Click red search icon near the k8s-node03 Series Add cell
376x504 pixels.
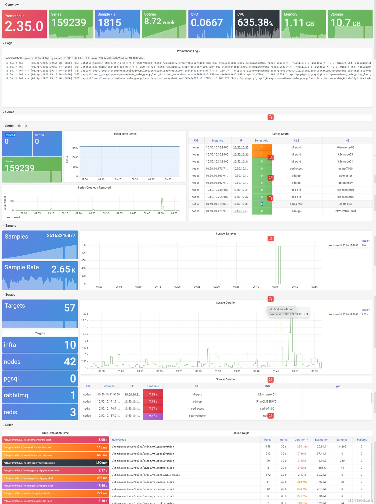tap(270, 158)
